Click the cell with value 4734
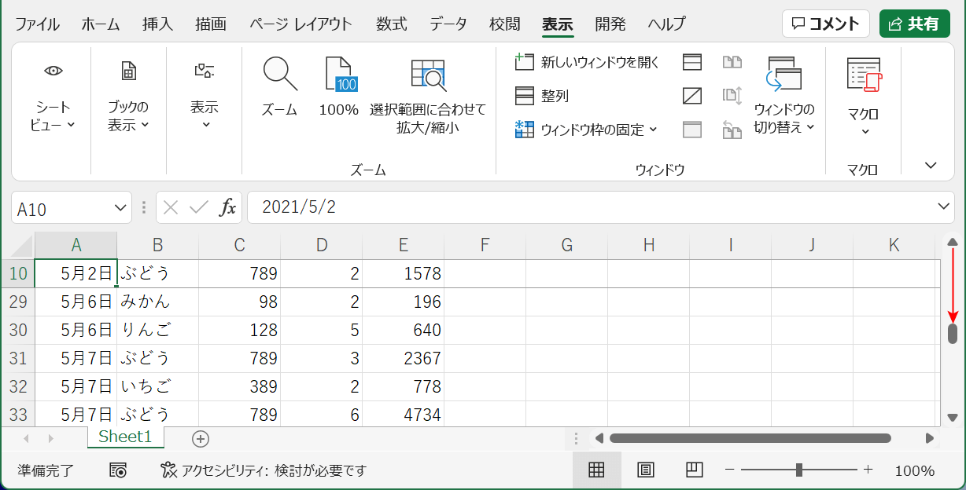 click(x=404, y=414)
